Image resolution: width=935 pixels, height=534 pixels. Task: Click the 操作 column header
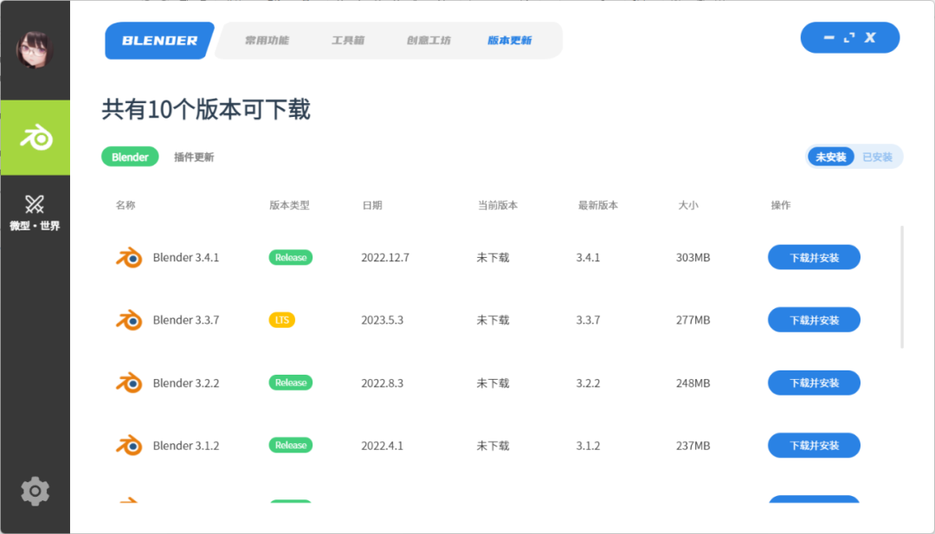pyautogui.click(x=781, y=205)
